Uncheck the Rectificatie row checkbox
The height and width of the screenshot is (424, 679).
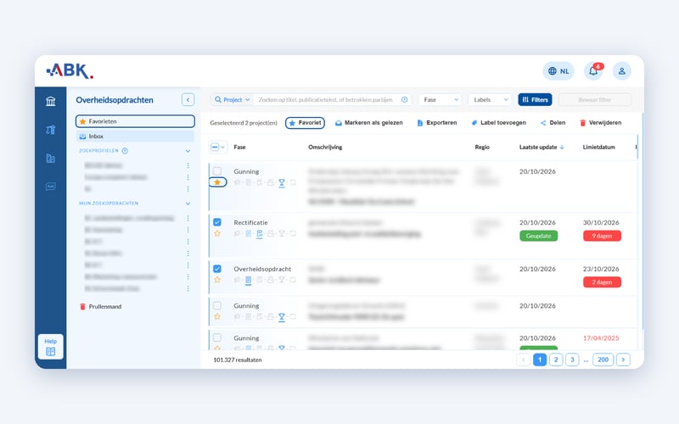pos(217,222)
